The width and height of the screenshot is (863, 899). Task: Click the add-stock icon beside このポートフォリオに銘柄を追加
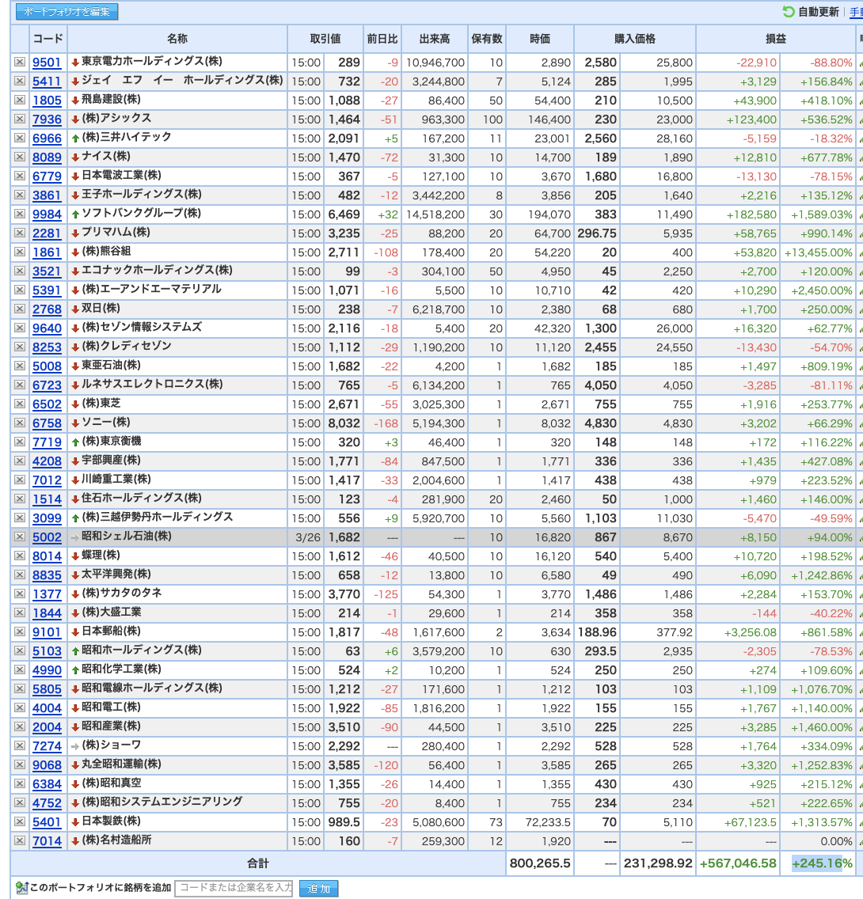click(22, 888)
